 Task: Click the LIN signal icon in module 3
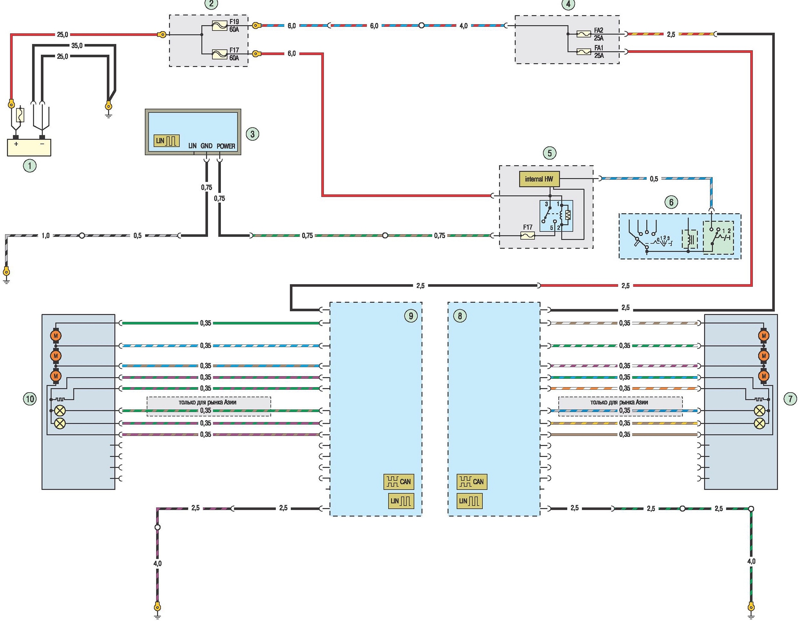click(x=167, y=141)
